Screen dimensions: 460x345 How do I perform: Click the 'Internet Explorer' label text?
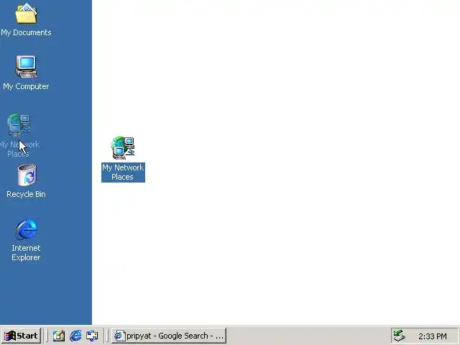[26, 252]
